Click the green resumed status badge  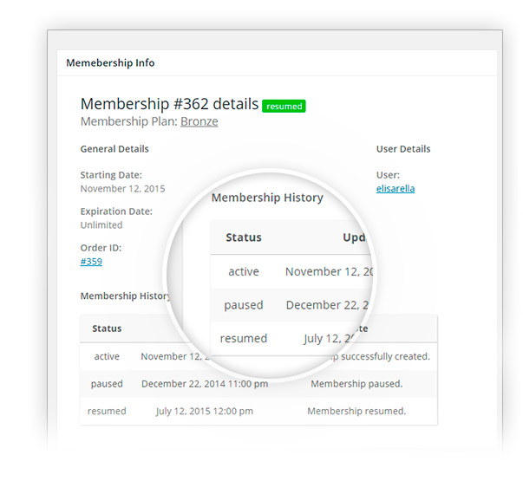284,106
